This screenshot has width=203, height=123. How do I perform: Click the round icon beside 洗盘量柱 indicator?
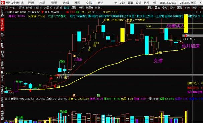pos(6,99)
